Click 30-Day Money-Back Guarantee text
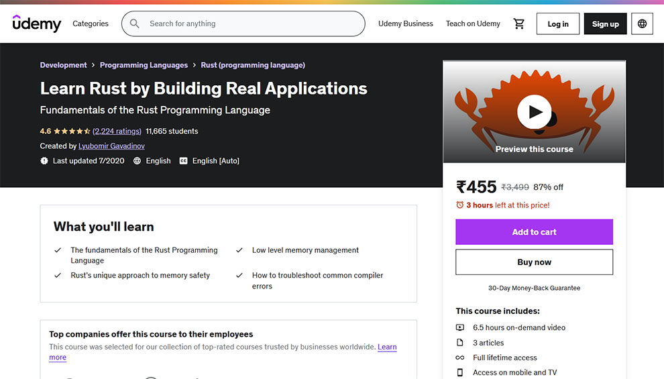 pos(534,288)
